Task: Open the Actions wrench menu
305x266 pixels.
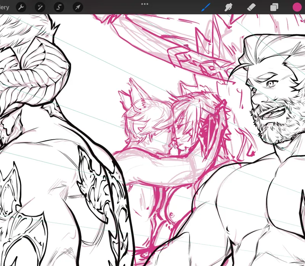Action: pyautogui.click(x=21, y=7)
